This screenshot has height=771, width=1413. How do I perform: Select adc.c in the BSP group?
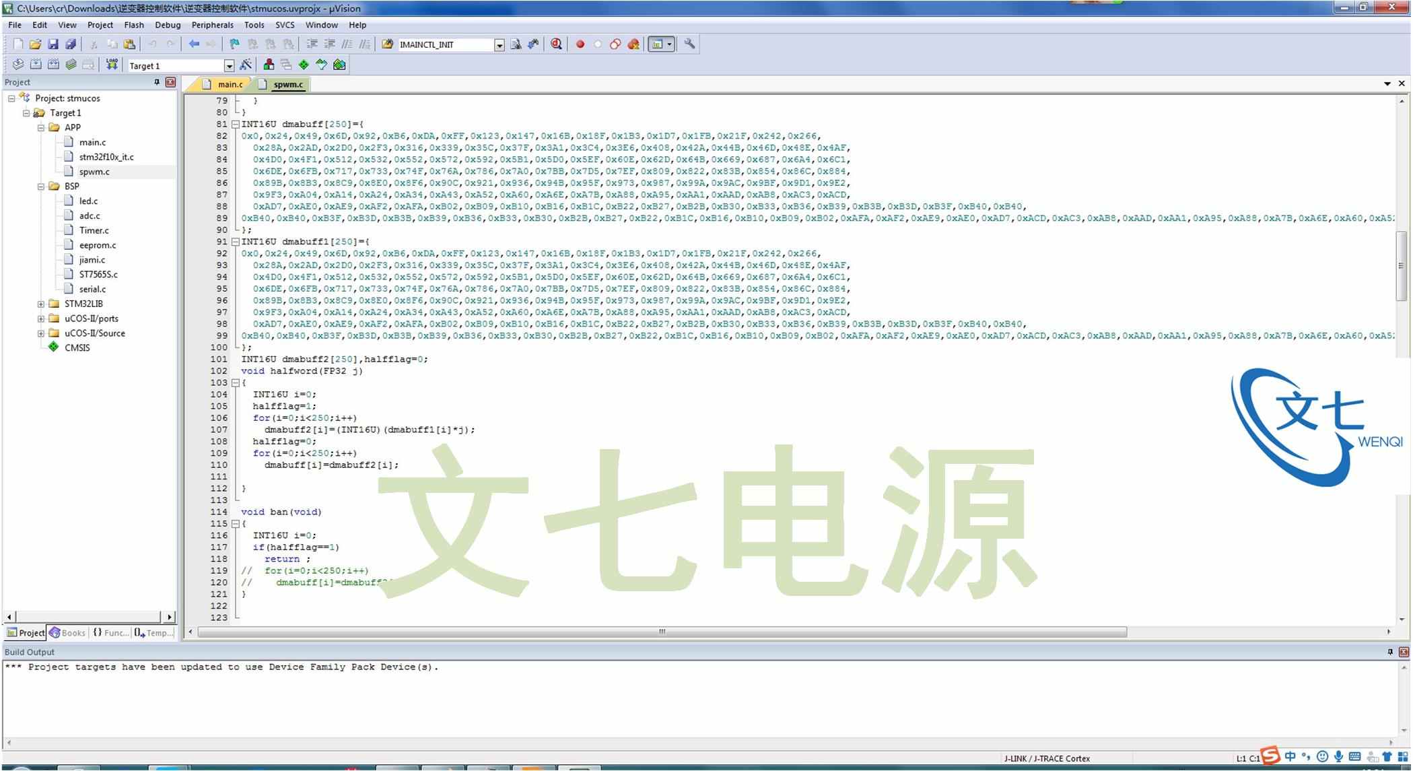point(90,216)
